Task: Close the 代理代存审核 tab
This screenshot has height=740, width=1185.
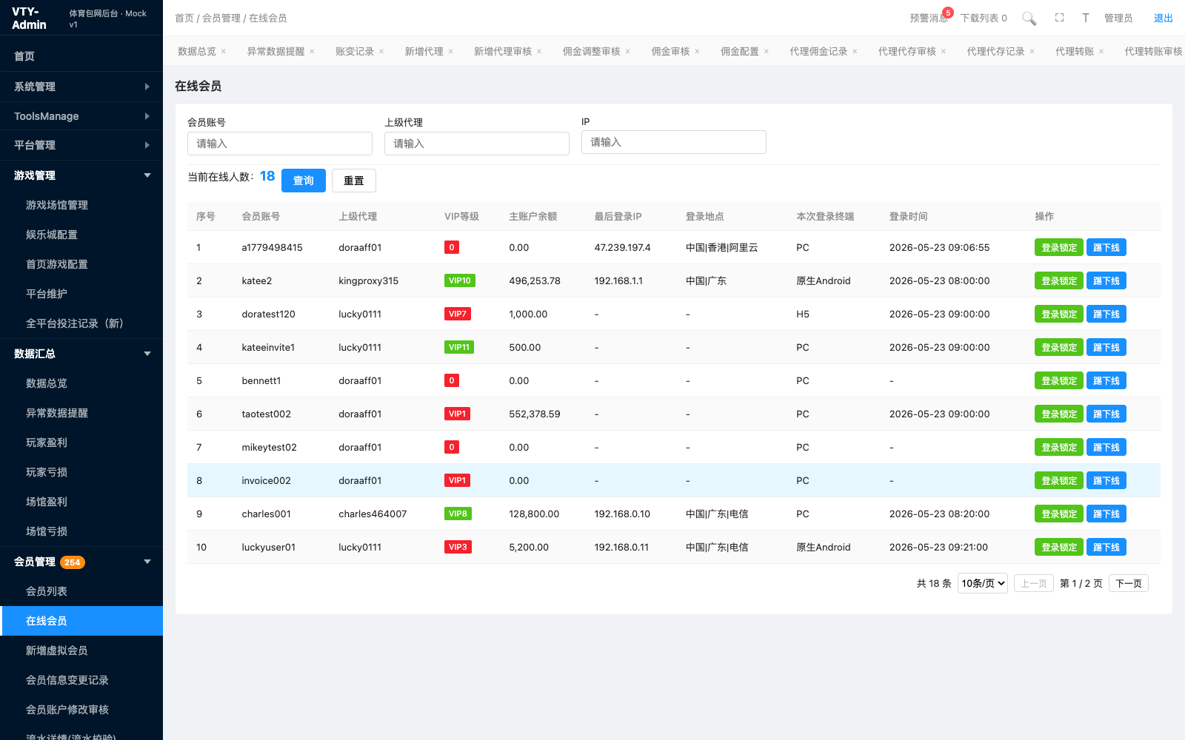Action: (943, 51)
